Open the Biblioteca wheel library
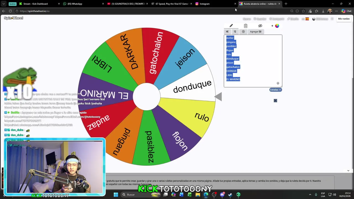 pyautogui.click(x=320, y=19)
